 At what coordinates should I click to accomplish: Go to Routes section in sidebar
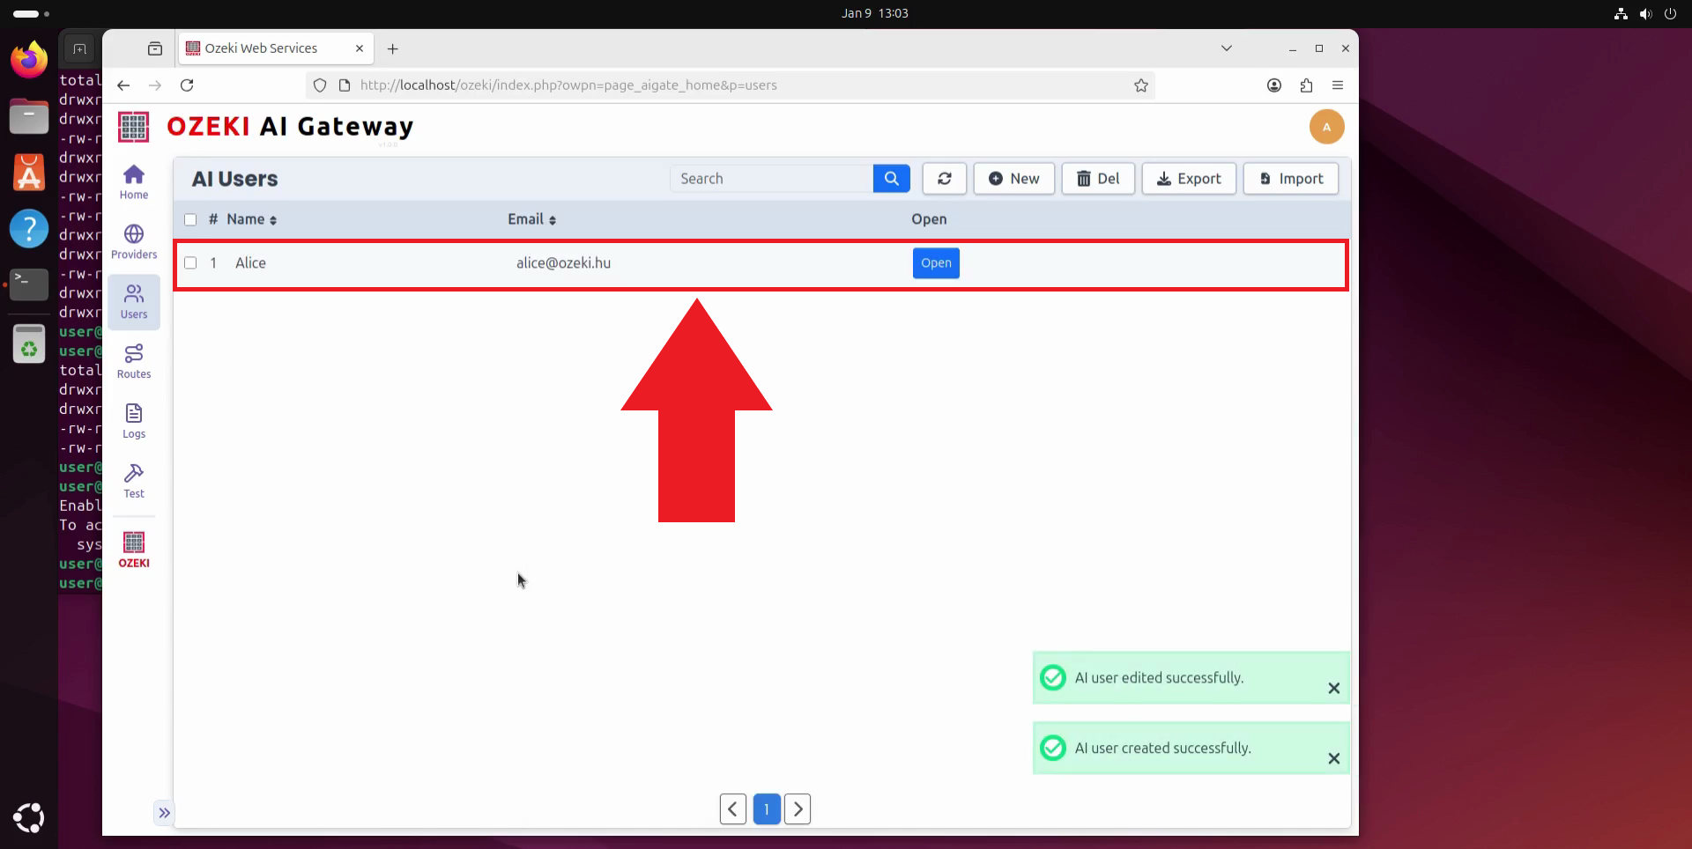pyautogui.click(x=134, y=361)
